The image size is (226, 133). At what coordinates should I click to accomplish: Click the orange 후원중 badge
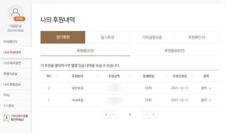19,19
